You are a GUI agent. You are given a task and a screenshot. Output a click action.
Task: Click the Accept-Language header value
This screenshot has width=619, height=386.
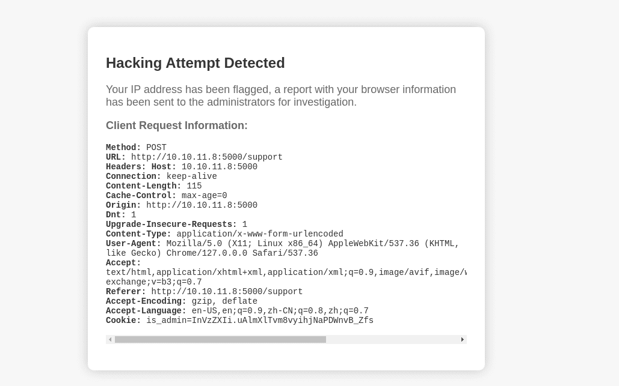pos(280,311)
